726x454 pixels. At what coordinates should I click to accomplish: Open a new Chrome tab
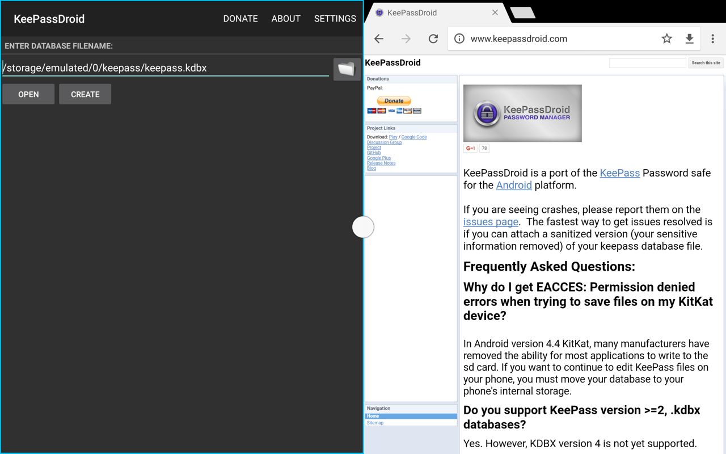pos(522,12)
